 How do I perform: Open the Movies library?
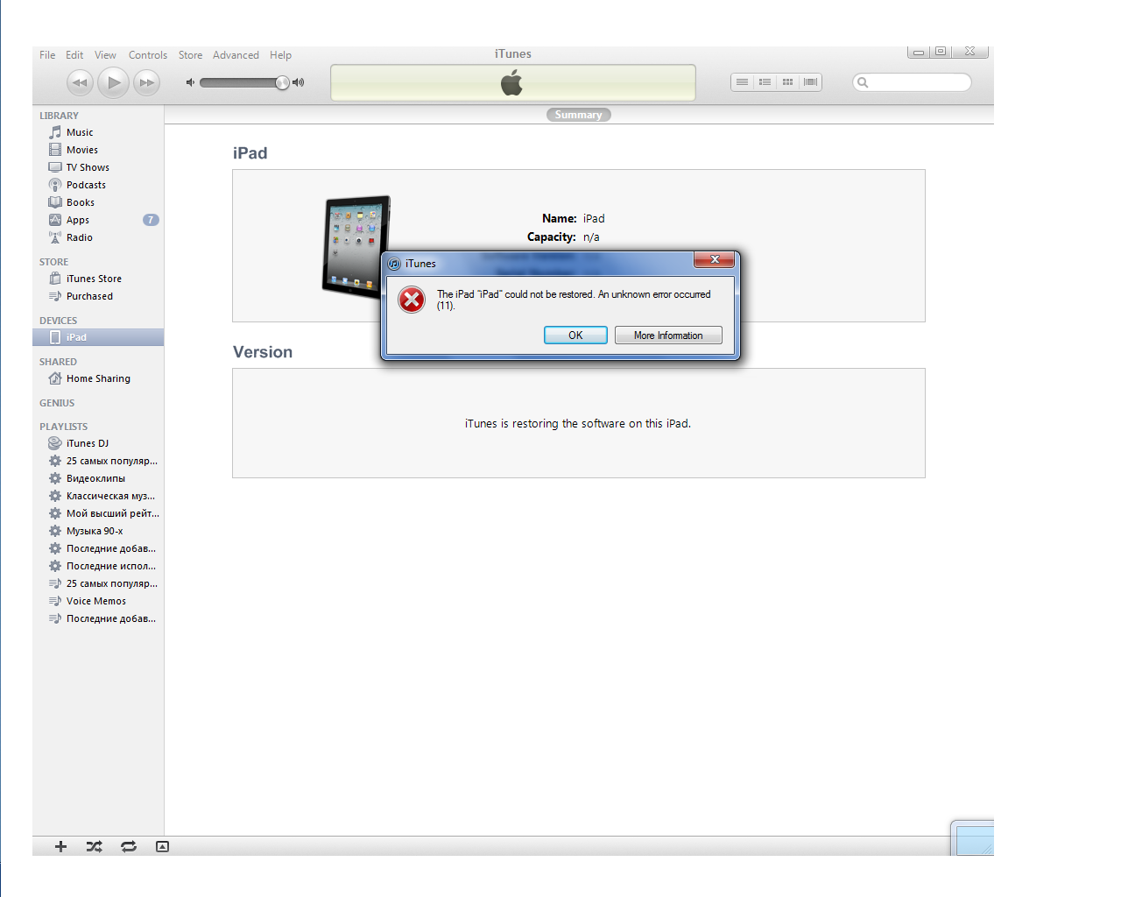[x=82, y=150]
